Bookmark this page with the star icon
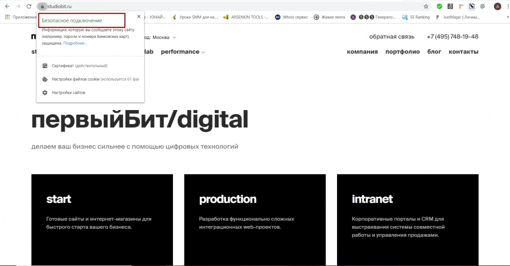Image resolution: width=510 pixels, height=266 pixels. [426, 6]
